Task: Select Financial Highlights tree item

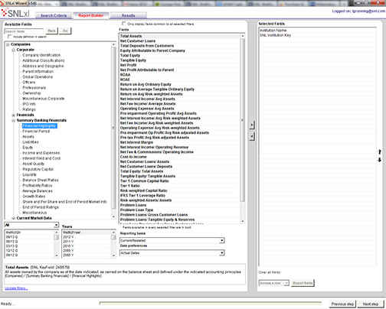Action: point(39,126)
